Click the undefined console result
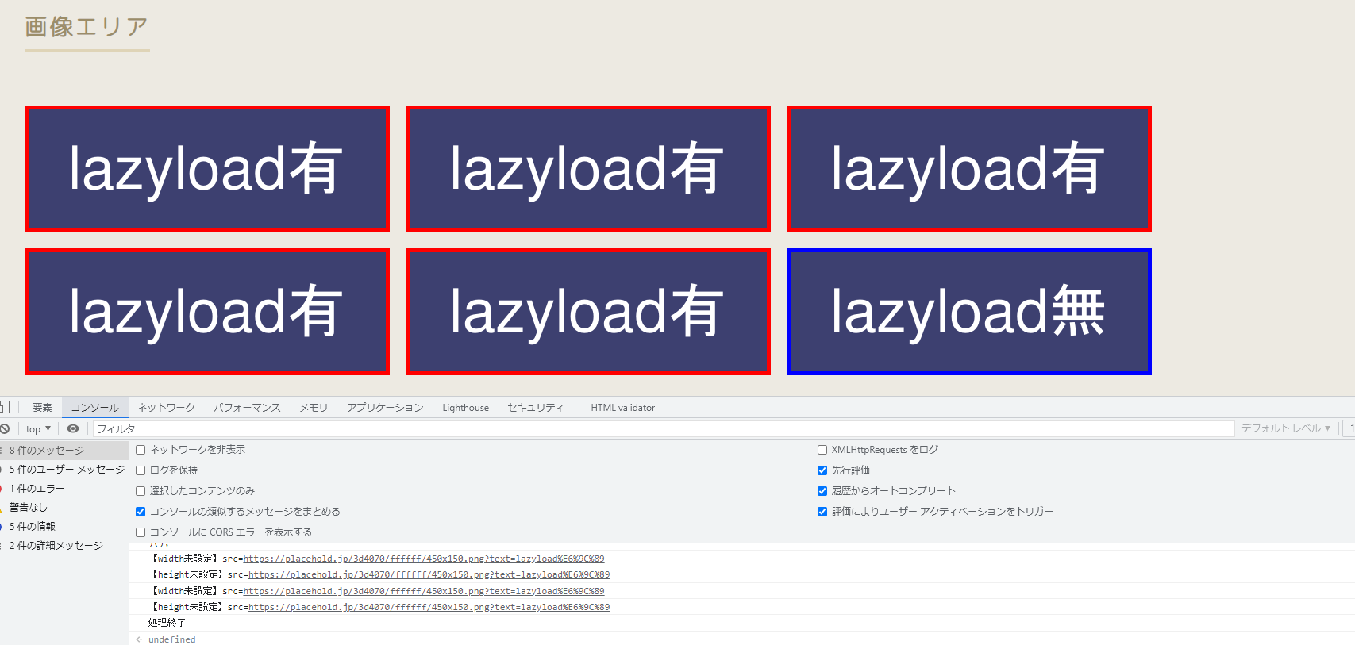Viewport: 1355px width, 645px height. click(171, 639)
